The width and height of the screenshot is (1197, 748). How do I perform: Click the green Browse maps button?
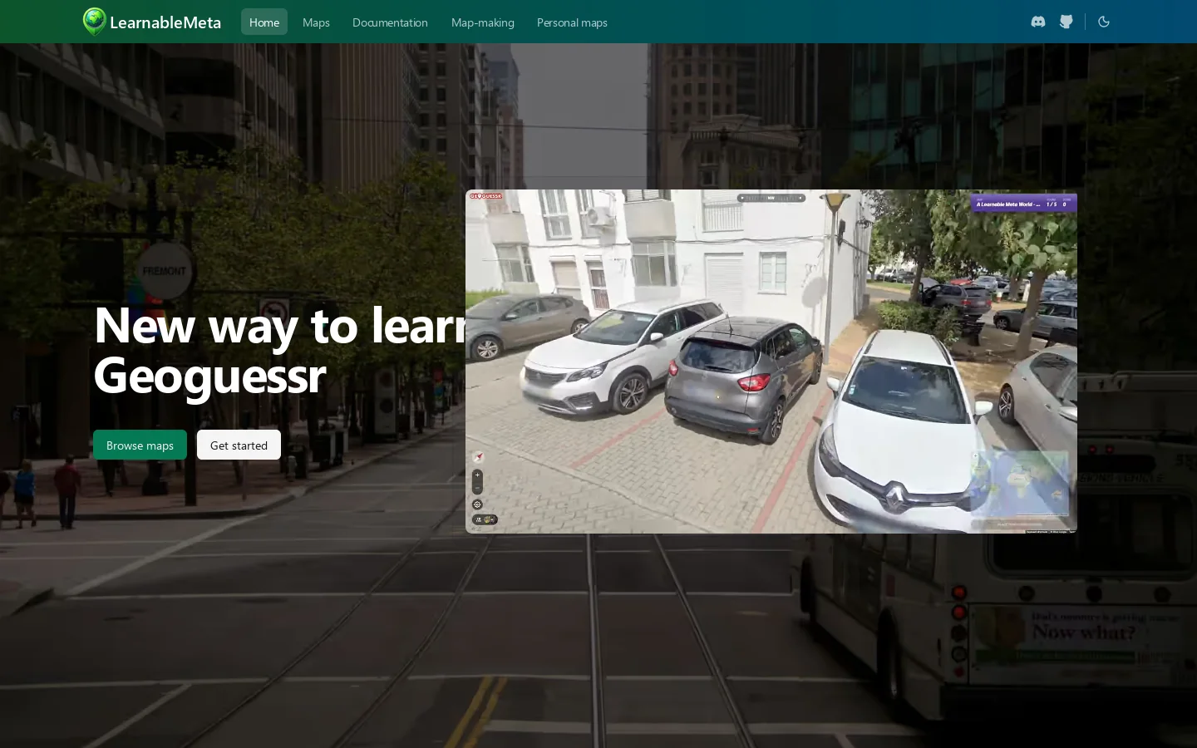(x=140, y=445)
